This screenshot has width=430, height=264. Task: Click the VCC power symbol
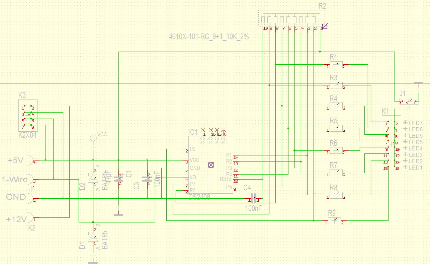(93, 137)
